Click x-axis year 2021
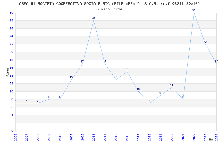 pyautogui.click(x=183, y=137)
